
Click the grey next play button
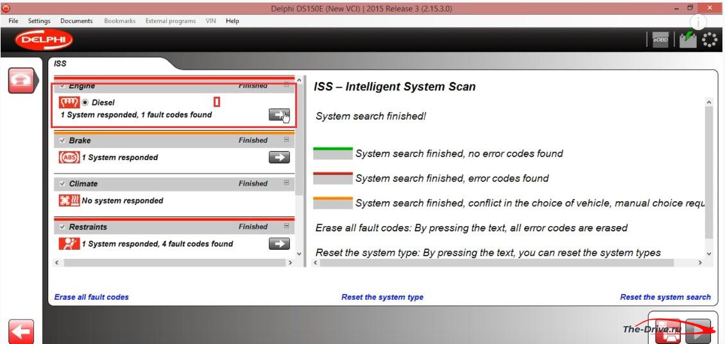pos(697,331)
